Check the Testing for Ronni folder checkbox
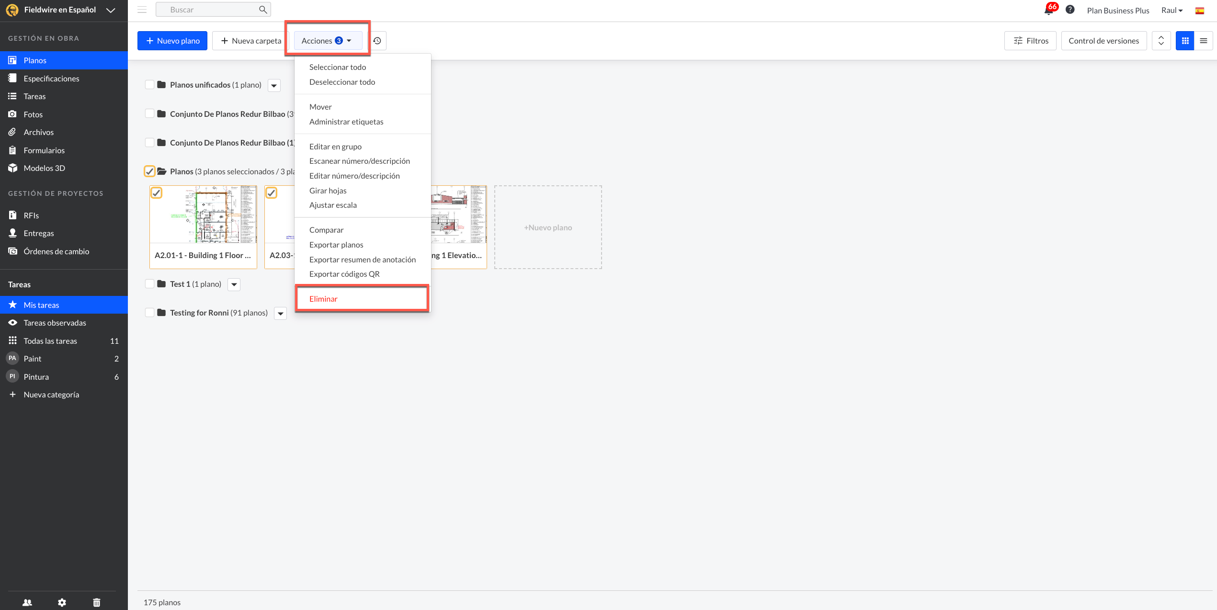The height and width of the screenshot is (610, 1217). 149,313
